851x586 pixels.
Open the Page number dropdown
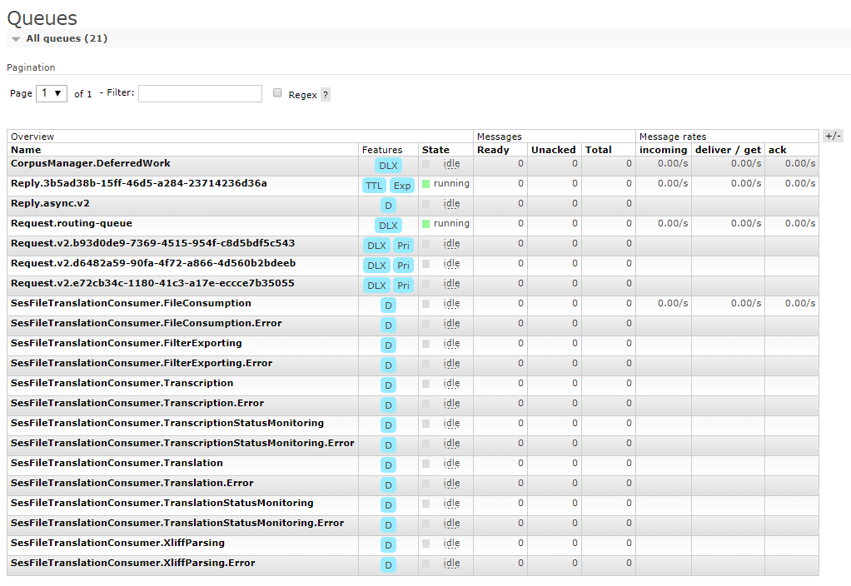(x=52, y=93)
